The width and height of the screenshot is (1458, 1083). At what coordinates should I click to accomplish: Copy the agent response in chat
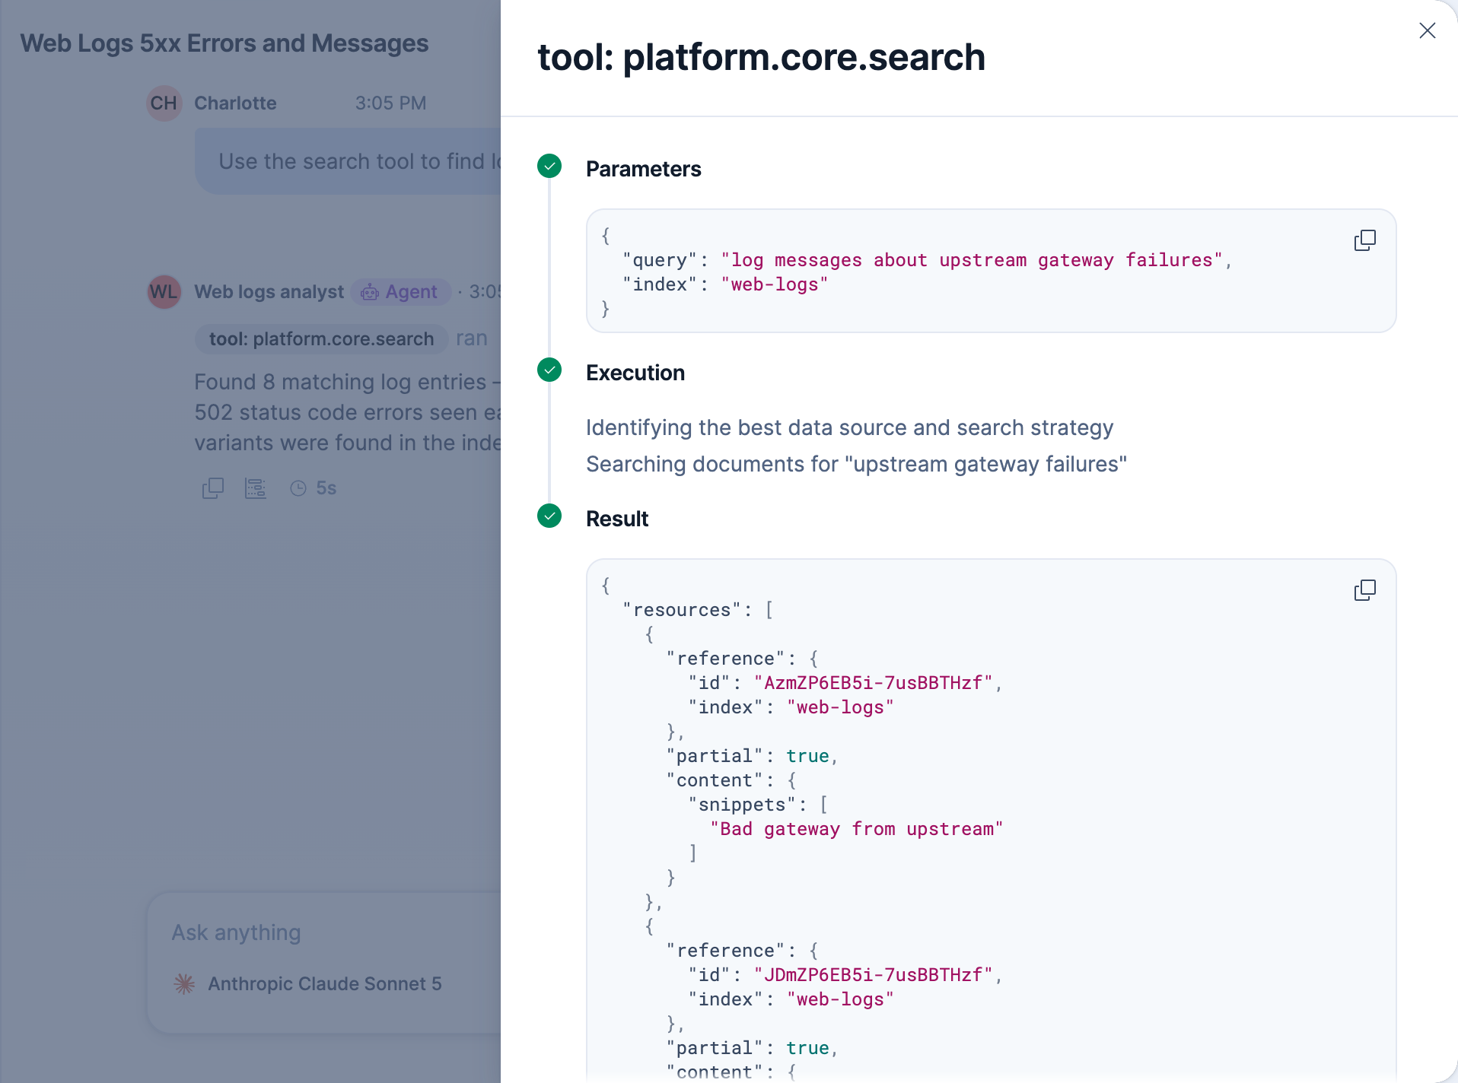pyautogui.click(x=213, y=488)
